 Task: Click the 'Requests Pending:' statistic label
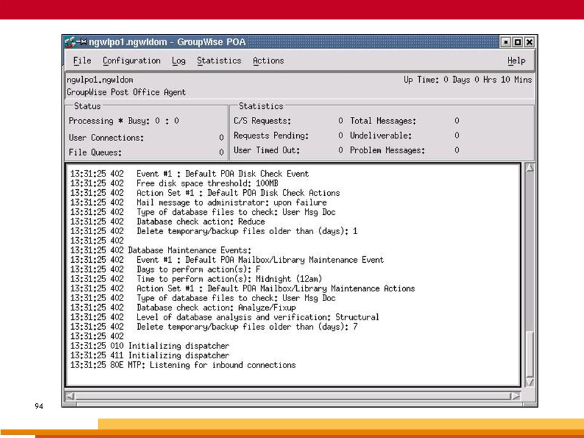pyautogui.click(x=271, y=136)
